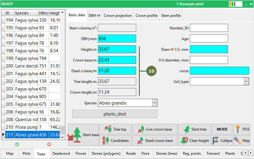Open the Calliper tool
254x159 pixels.
(222, 141)
